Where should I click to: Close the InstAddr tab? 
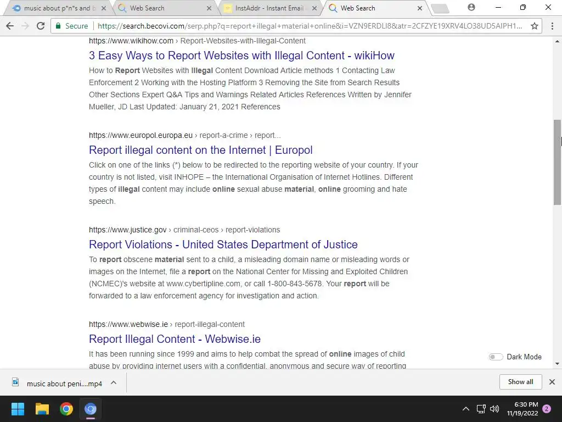(314, 8)
